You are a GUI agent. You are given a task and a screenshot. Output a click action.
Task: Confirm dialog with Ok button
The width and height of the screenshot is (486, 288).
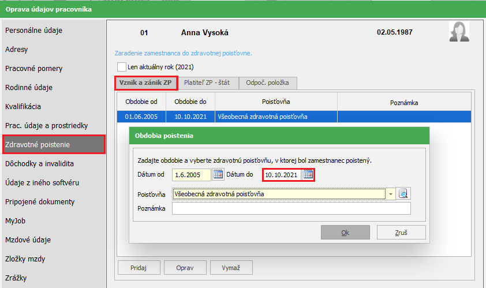tap(345, 233)
